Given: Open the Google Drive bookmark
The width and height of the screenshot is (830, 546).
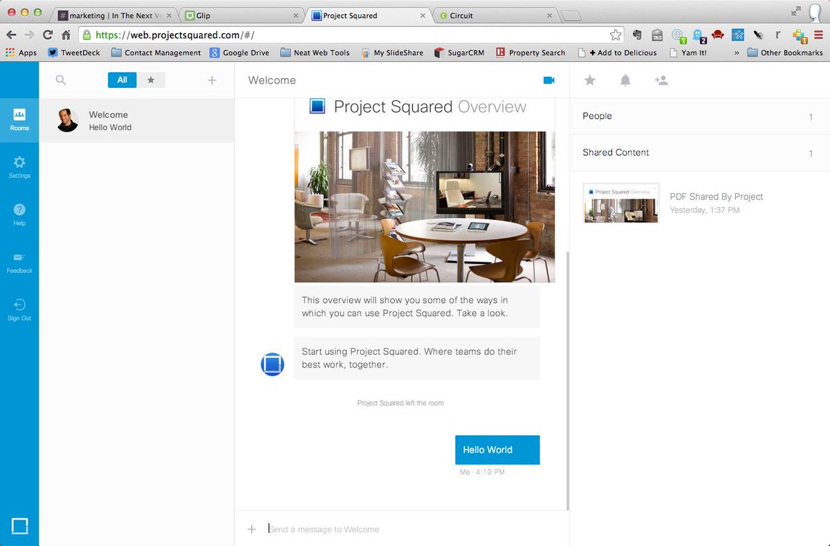Looking at the screenshot, I should tap(240, 53).
